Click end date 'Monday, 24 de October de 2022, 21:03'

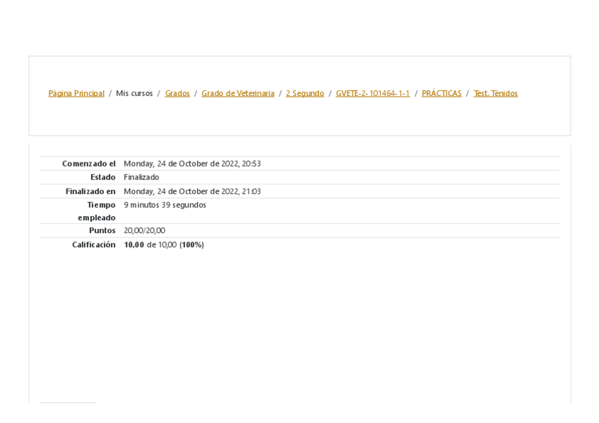click(x=192, y=191)
